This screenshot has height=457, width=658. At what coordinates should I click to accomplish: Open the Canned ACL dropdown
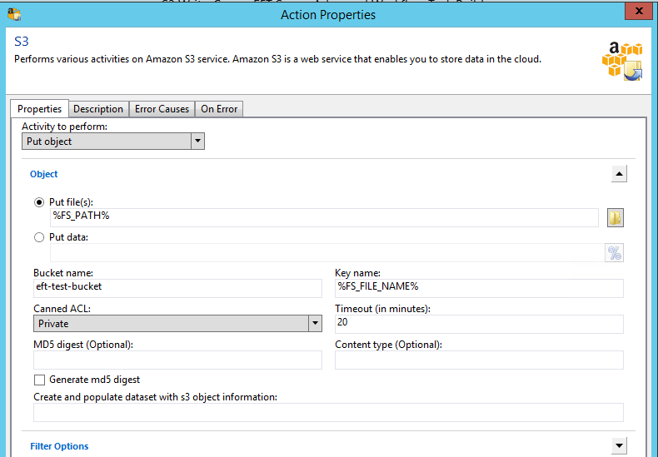point(315,323)
